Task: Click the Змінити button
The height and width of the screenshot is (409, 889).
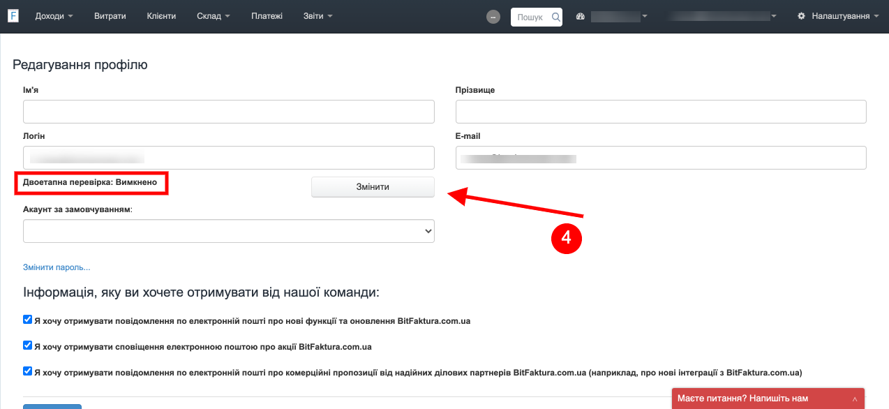Action: click(373, 187)
